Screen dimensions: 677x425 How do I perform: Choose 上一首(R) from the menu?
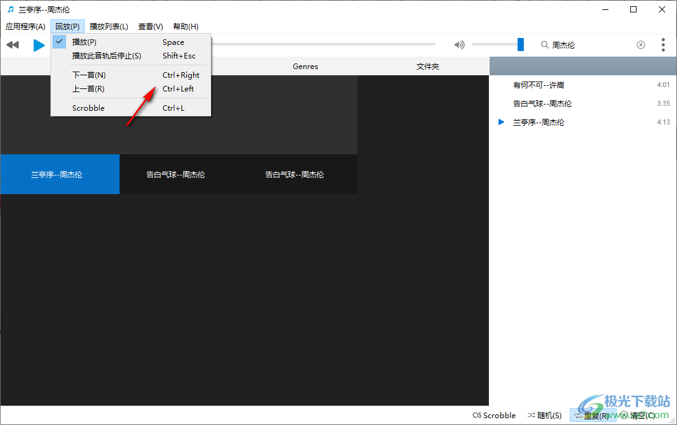pos(131,89)
